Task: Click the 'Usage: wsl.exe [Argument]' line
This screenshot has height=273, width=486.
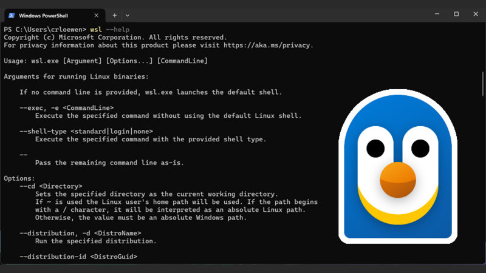Action: point(106,61)
